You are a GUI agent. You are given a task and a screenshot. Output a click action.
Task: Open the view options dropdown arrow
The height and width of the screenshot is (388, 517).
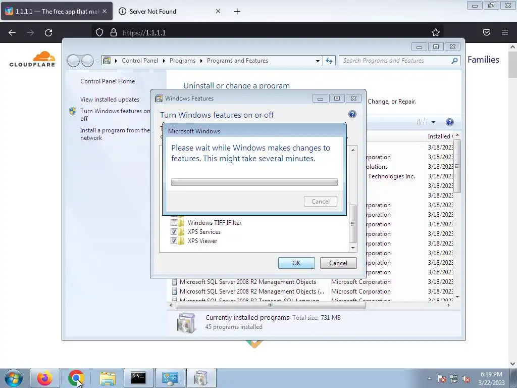[433, 122]
